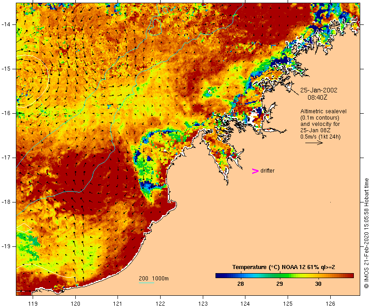Click the '0.5m/s (1kt 24h)' velocity label
The height and width of the screenshot is (308, 372).
pyautogui.click(x=320, y=137)
